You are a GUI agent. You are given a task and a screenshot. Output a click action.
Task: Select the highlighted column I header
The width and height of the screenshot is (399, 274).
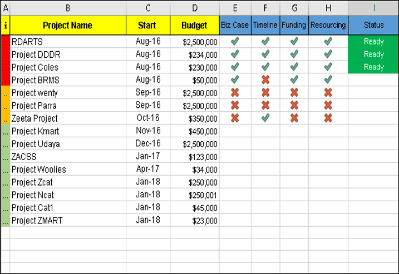[x=374, y=8]
